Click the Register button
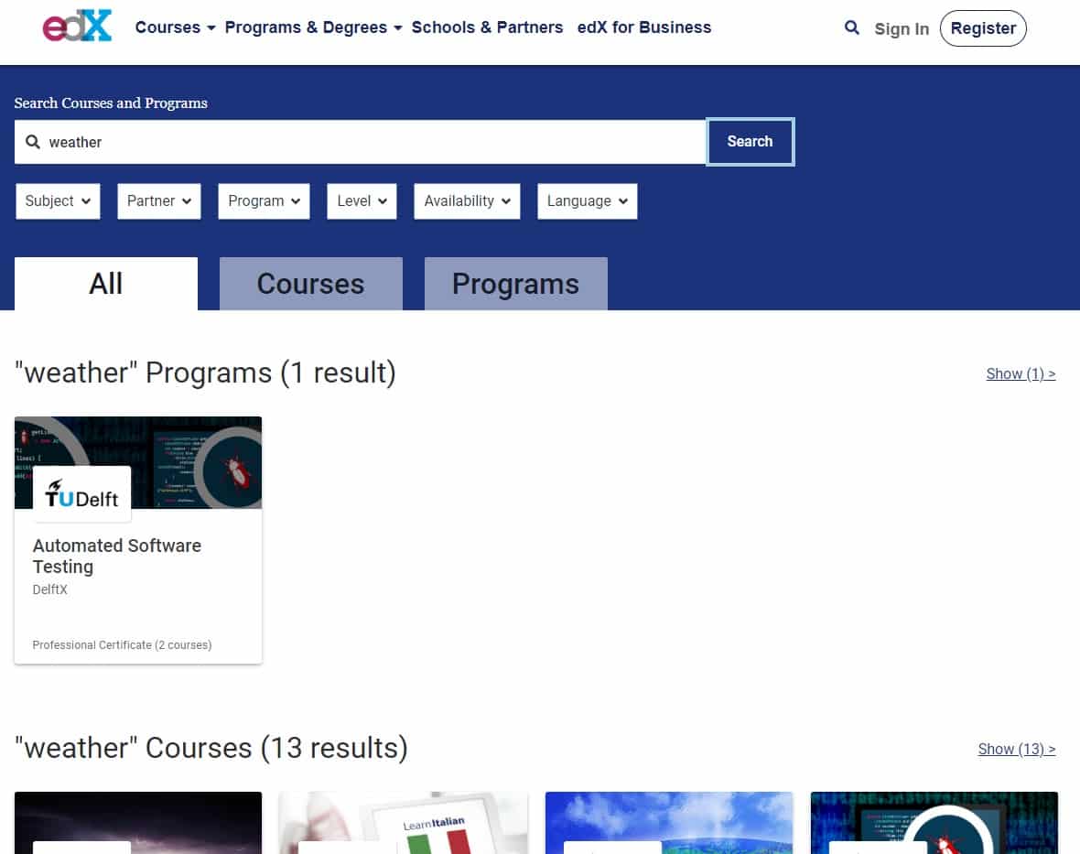The height and width of the screenshot is (854, 1080). 983,28
